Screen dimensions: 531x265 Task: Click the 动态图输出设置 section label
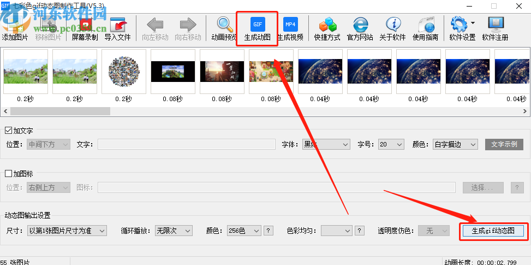coord(27,215)
